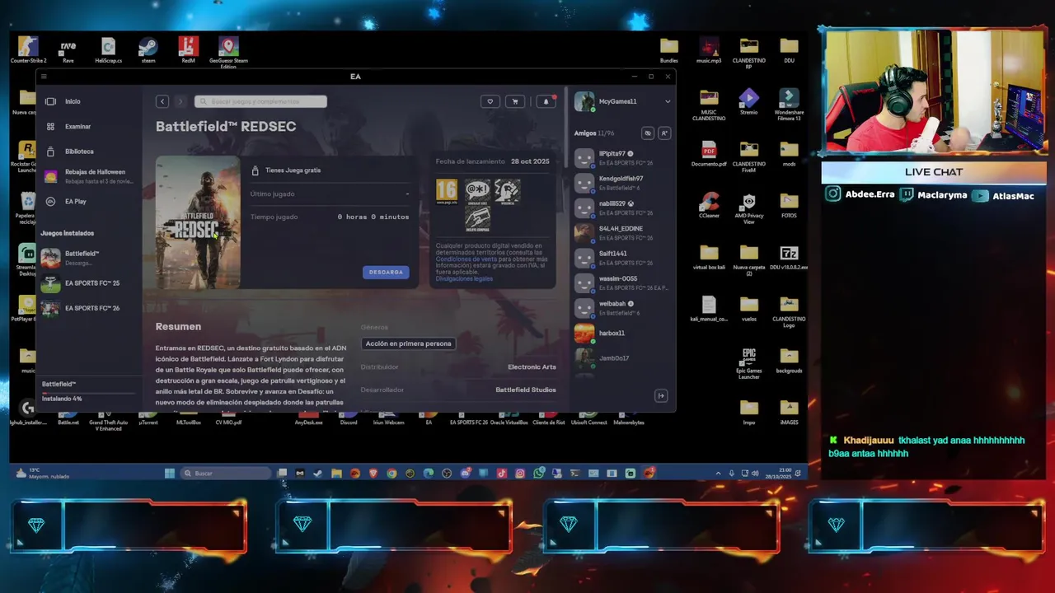Open the EA app hamburger menu
The image size is (1055, 593).
[x=44, y=77]
